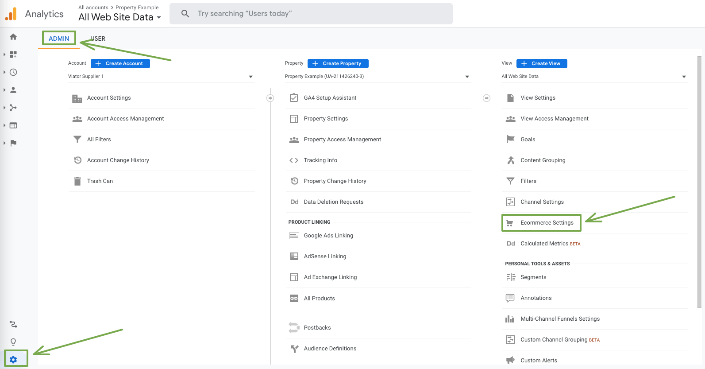705x369 pixels.
Task: Open Acquisition branching icon in sidebar
Action: pos(13,108)
